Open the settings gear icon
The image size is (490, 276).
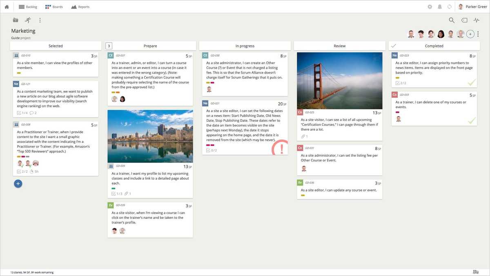point(430,7)
